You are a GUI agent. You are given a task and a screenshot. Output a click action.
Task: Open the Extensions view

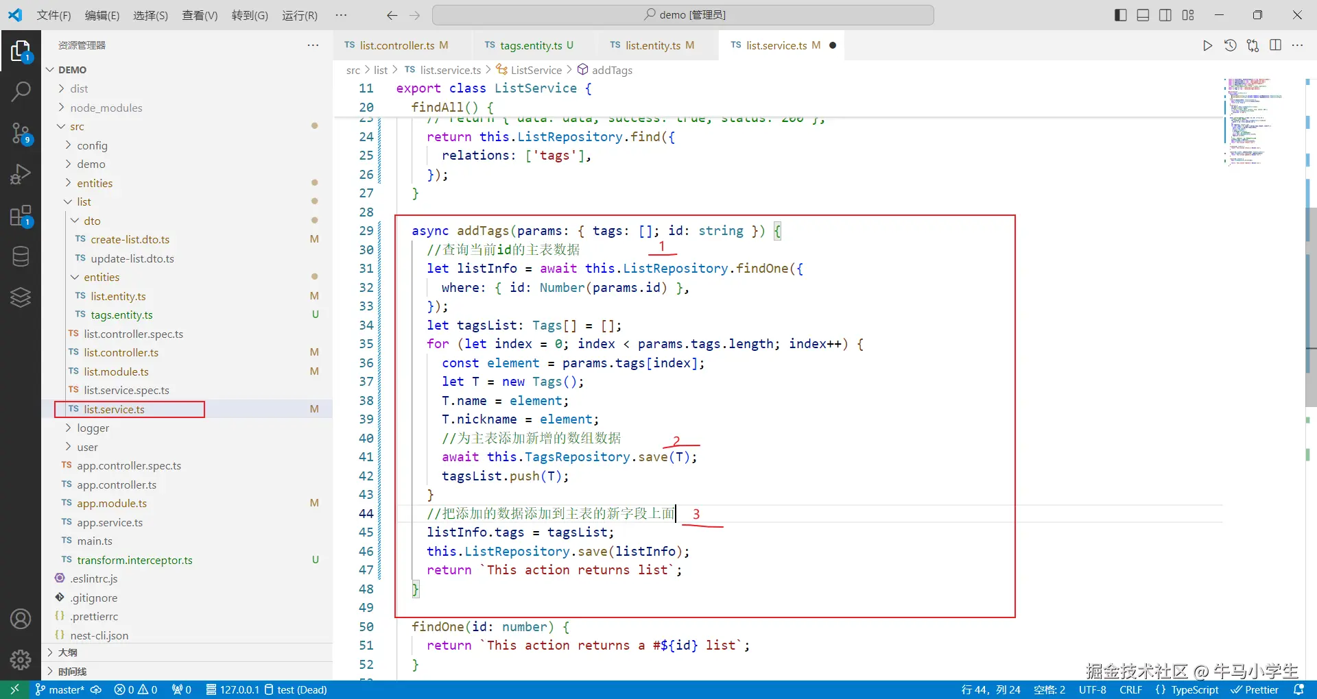(x=21, y=216)
